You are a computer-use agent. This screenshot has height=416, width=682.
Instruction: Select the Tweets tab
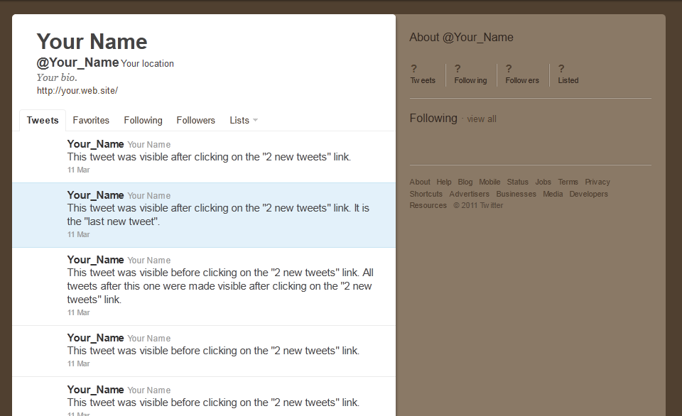point(42,120)
